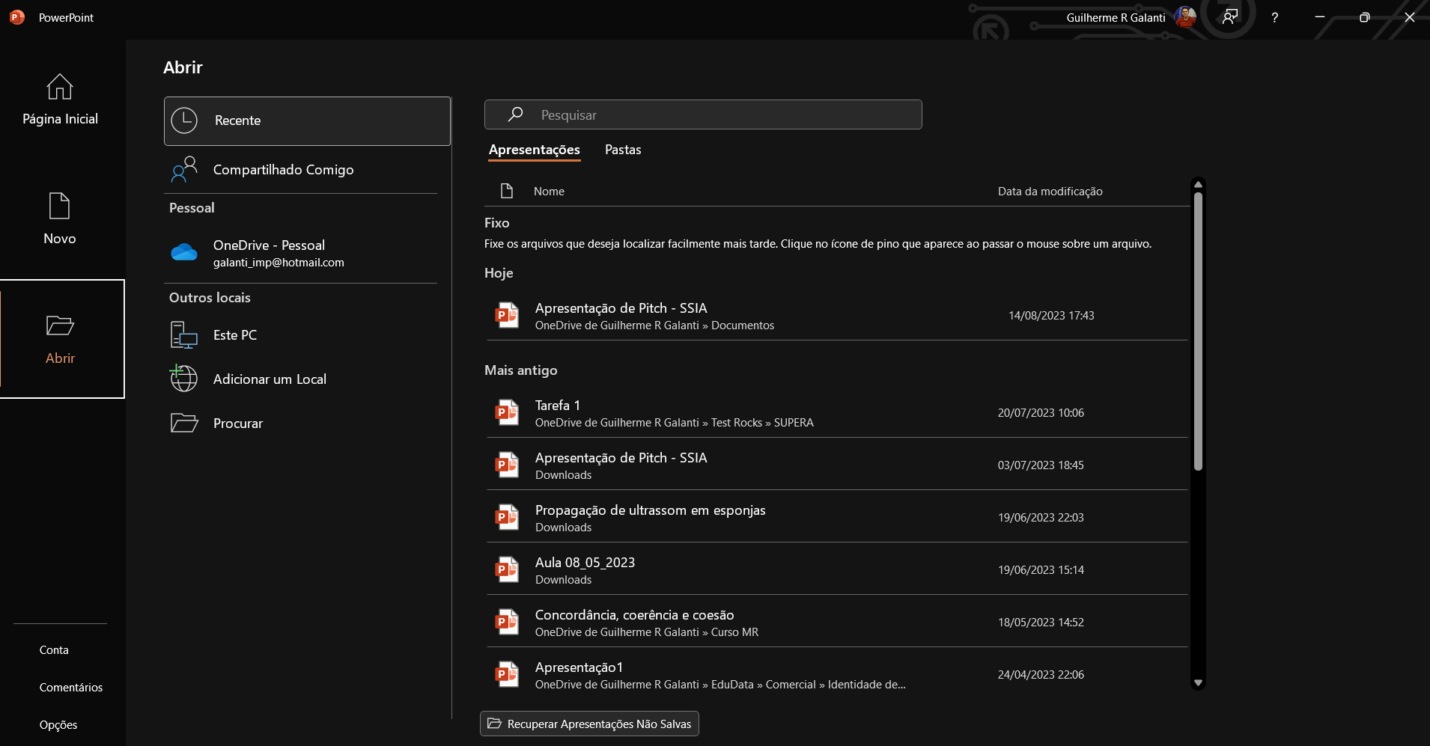1430x746 pixels.
Task: Click the date 14/08/2023 17:43
Action: click(x=1051, y=316)
